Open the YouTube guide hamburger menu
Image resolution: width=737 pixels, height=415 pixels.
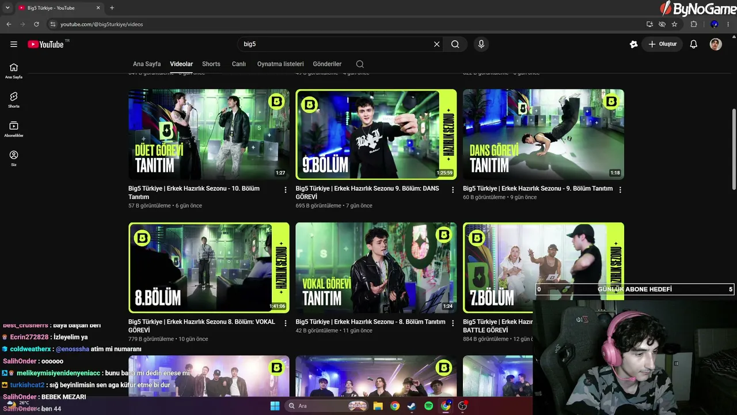pos(14,44)
